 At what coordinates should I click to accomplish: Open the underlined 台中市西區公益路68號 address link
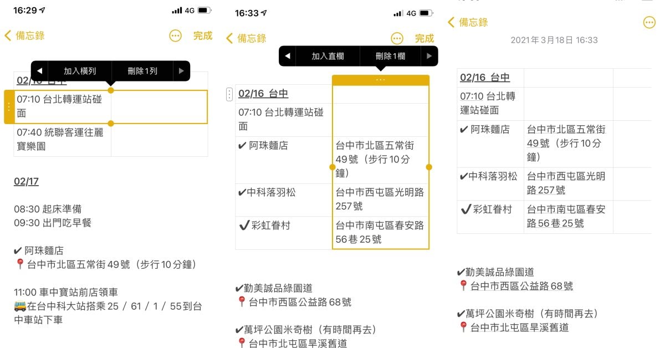[521, 286]
